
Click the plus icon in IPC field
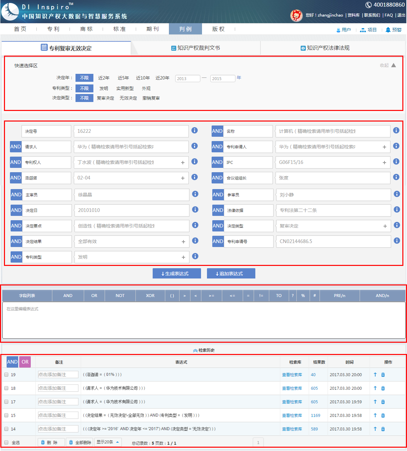(384, 163)
